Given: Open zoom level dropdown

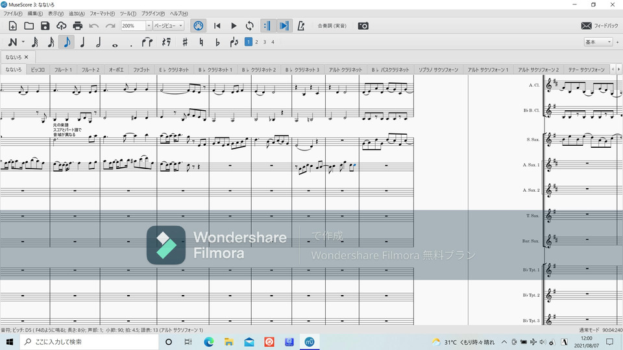Looking at the screenshot, I should click(149, 26).
